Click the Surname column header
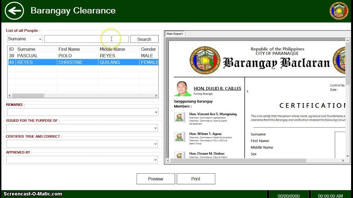353x198 pixels. (36, 49)
